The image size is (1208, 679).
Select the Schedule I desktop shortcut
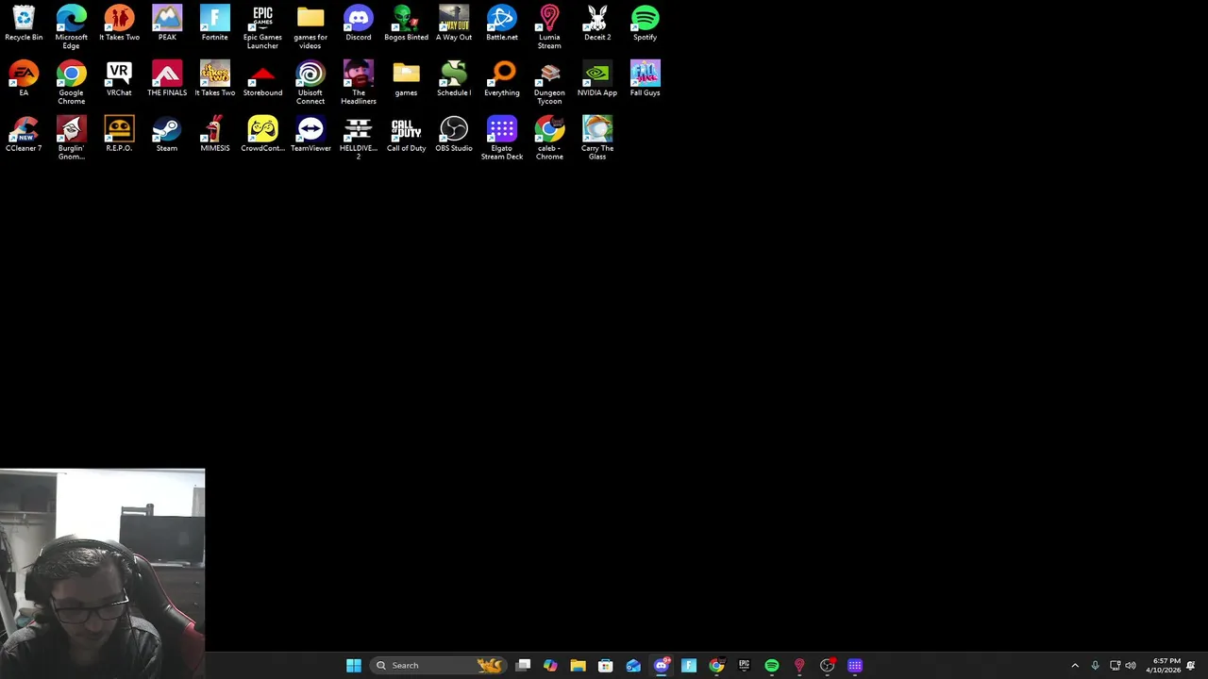[454, 79]
